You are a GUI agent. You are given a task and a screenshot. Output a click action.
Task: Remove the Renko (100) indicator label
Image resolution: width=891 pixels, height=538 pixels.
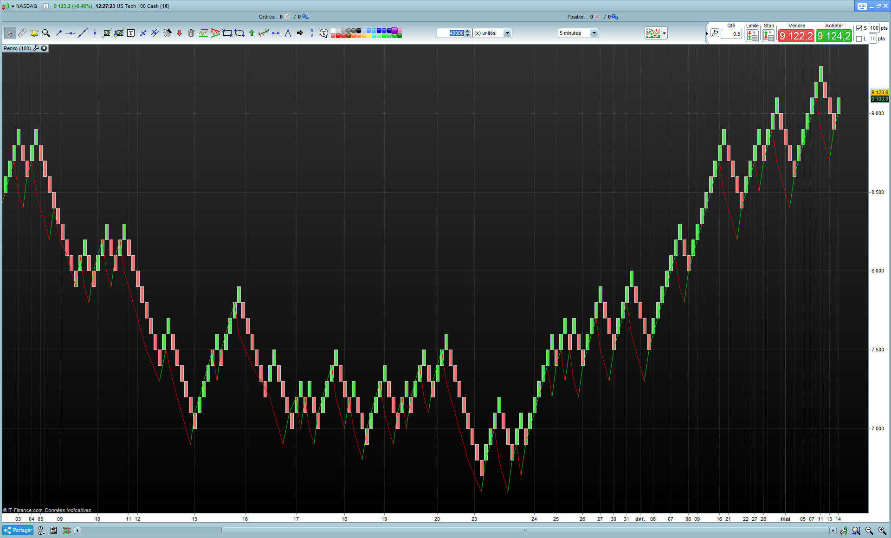tap(44, 48)
